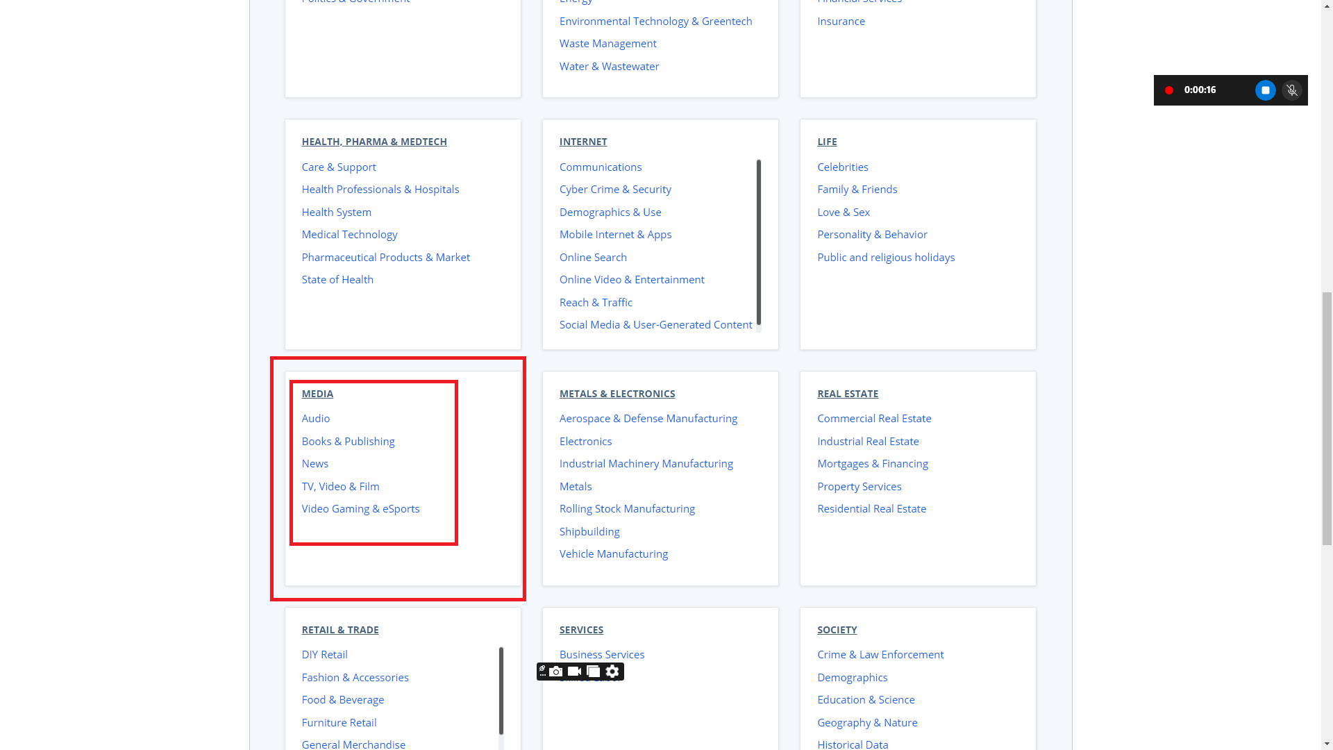Click the camera screenshot icon in floating toolbar
1333x750 pixels.
[556, 672]
